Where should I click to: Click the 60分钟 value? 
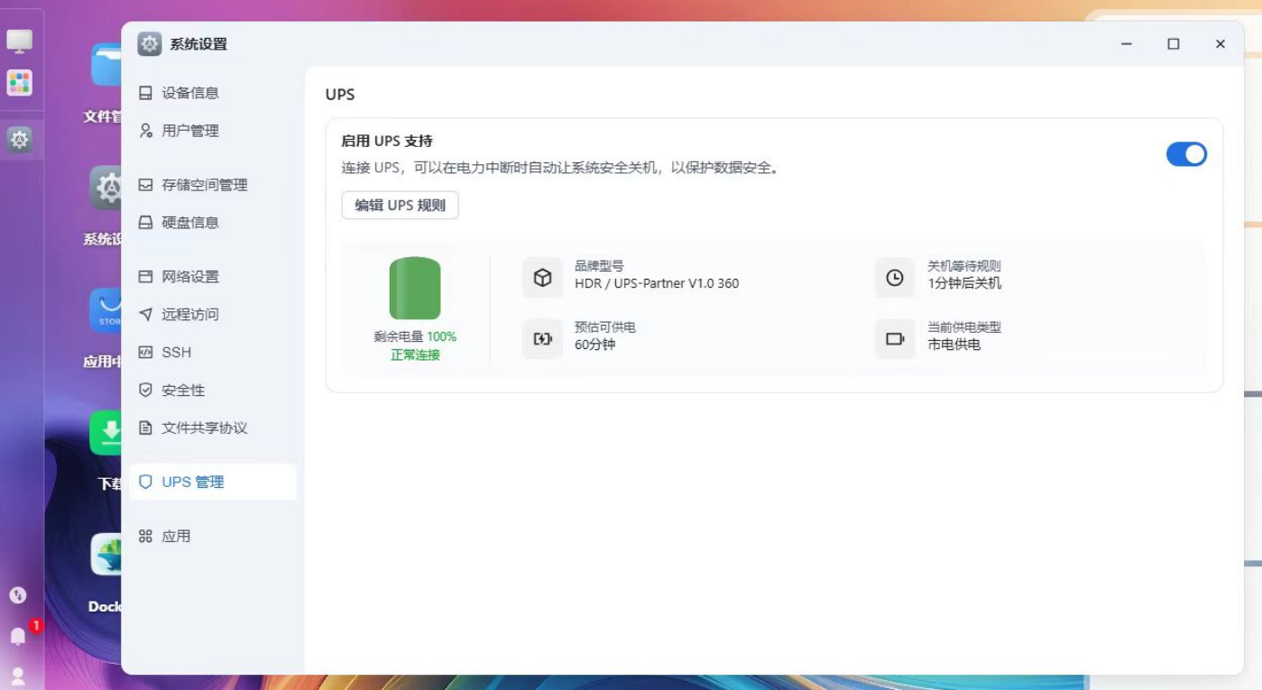click(x=594, y=345)
